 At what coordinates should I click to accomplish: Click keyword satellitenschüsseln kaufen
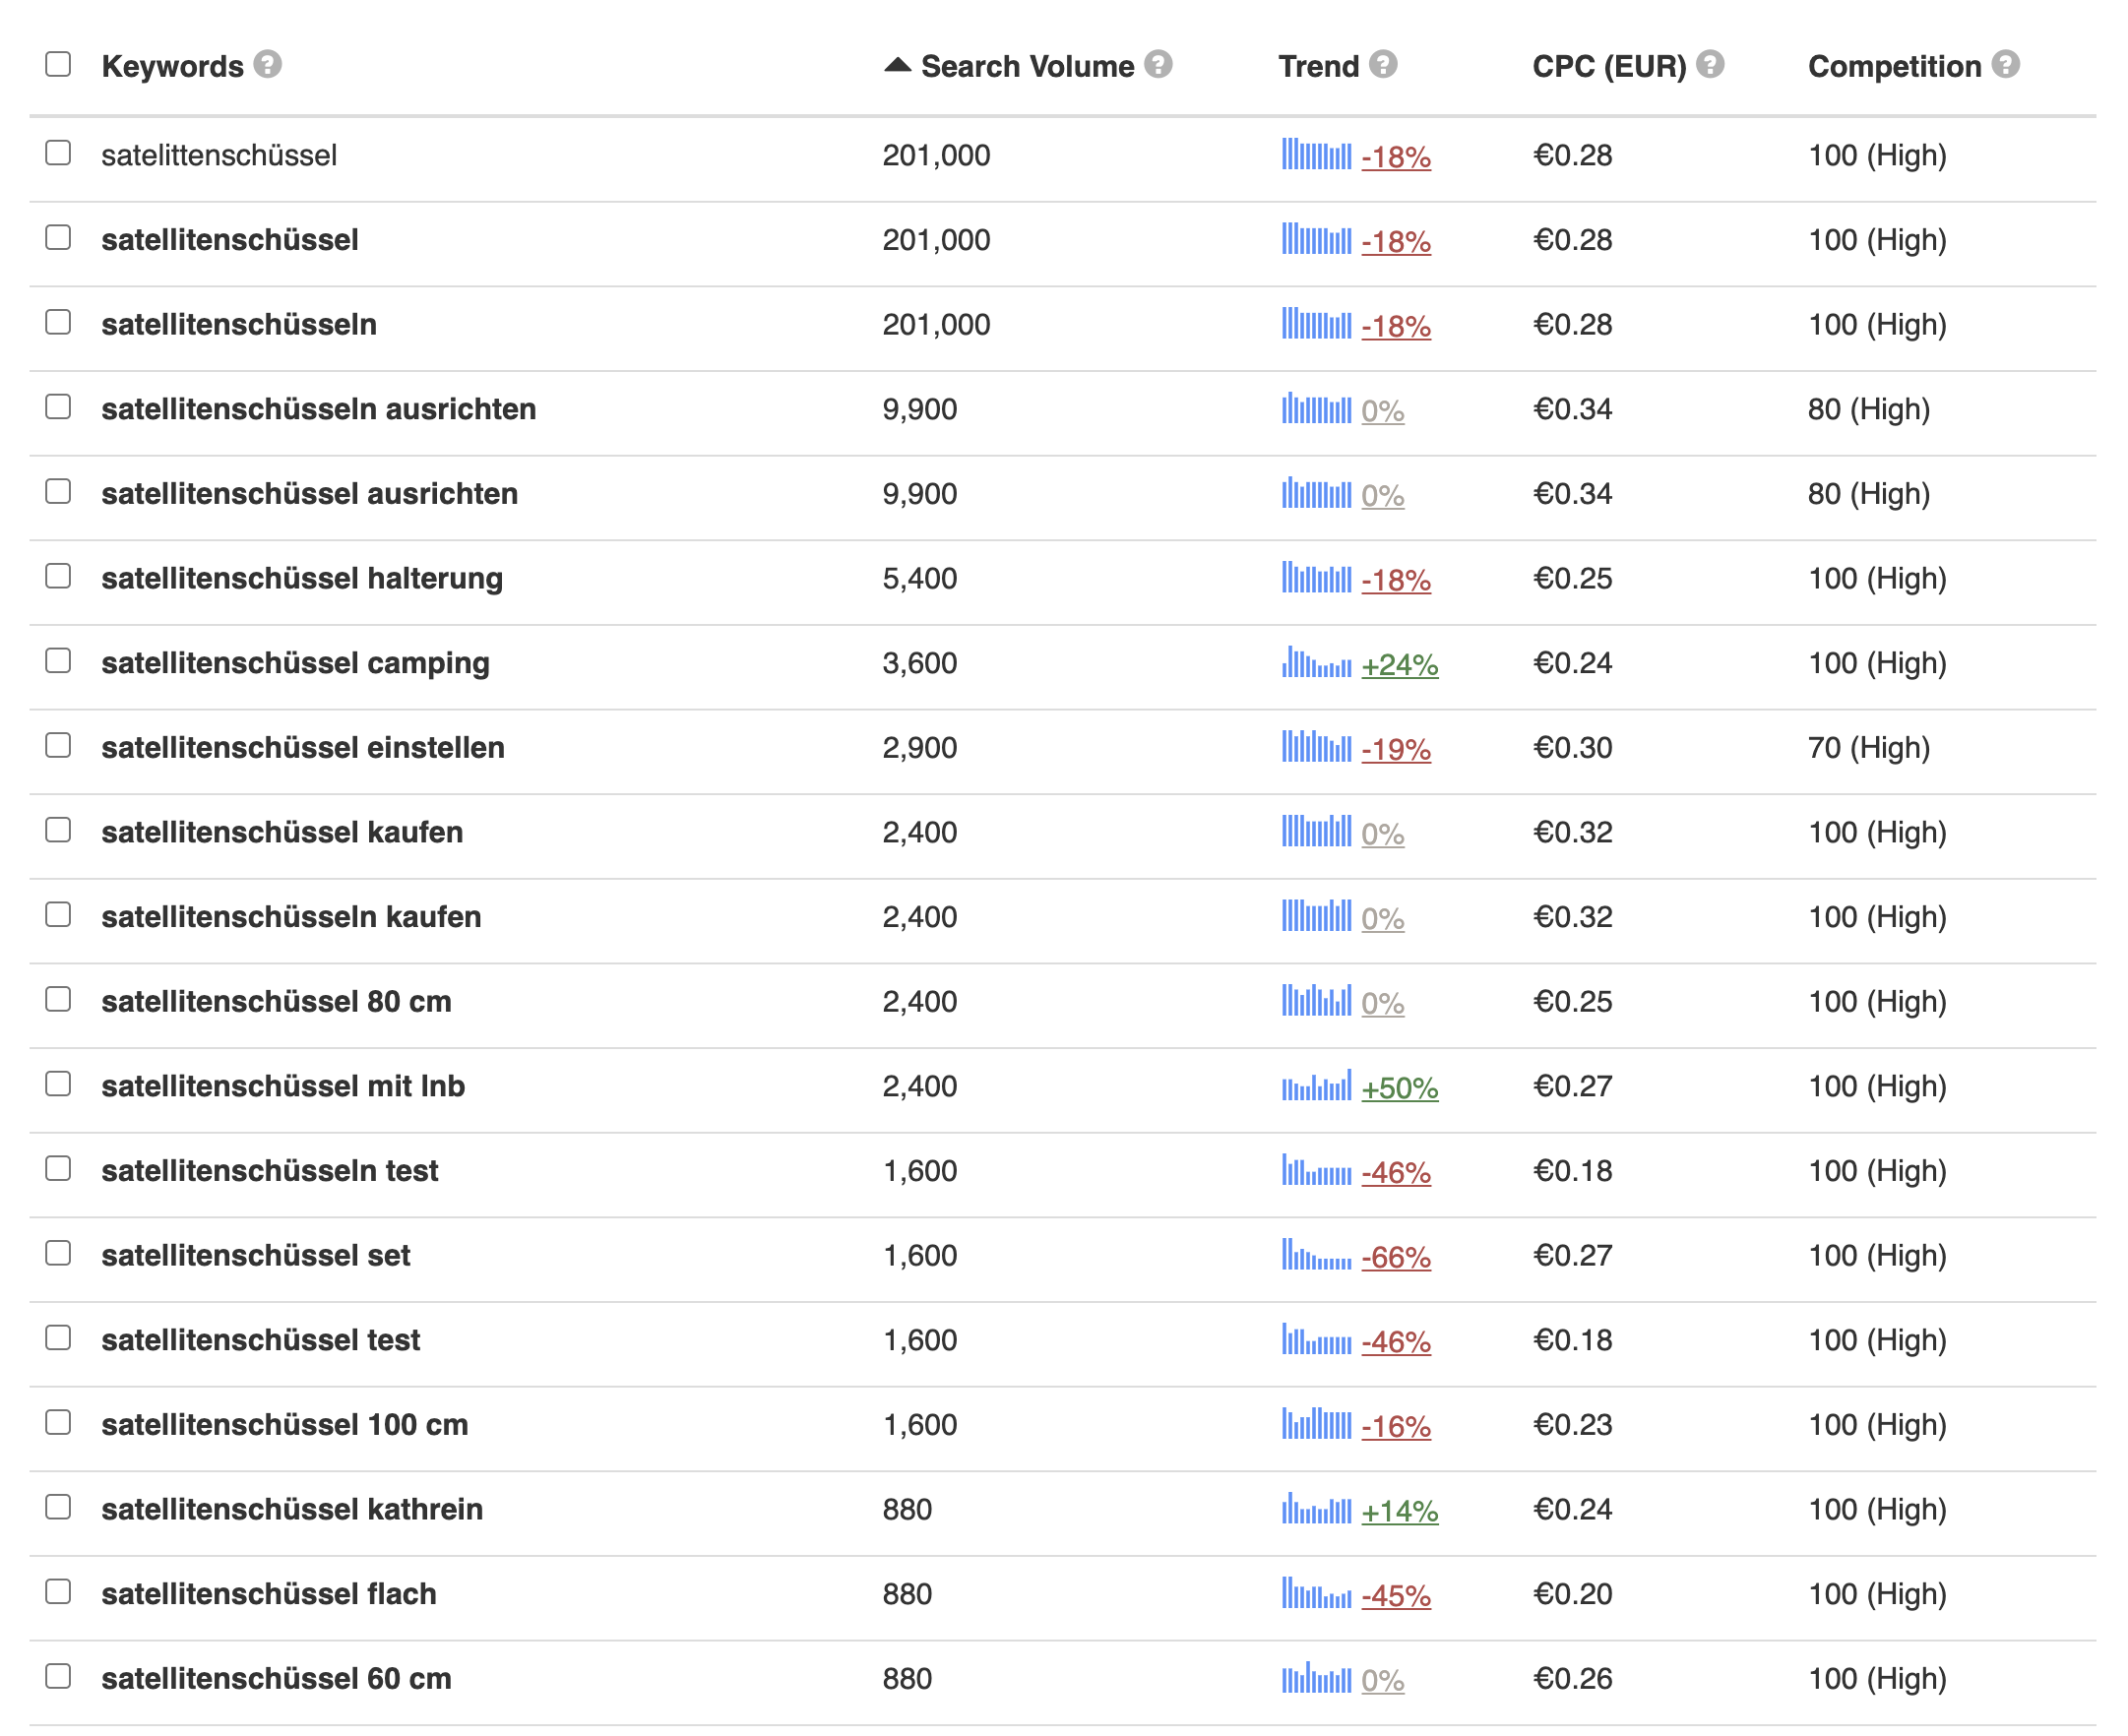point(291,917)
